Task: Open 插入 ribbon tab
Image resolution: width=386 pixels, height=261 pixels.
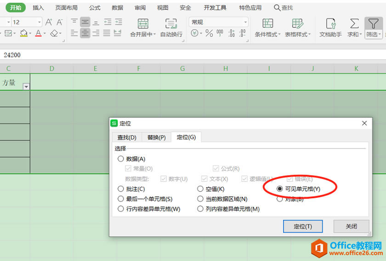Action: pyautogui.click(x=38, y=8)
